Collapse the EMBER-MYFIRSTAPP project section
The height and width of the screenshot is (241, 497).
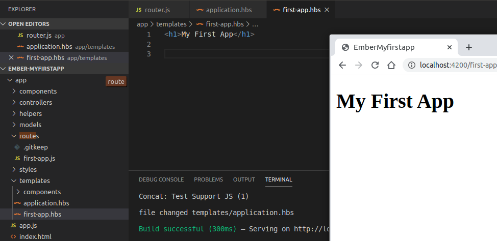pyautogui.click(x=64, y=69)
